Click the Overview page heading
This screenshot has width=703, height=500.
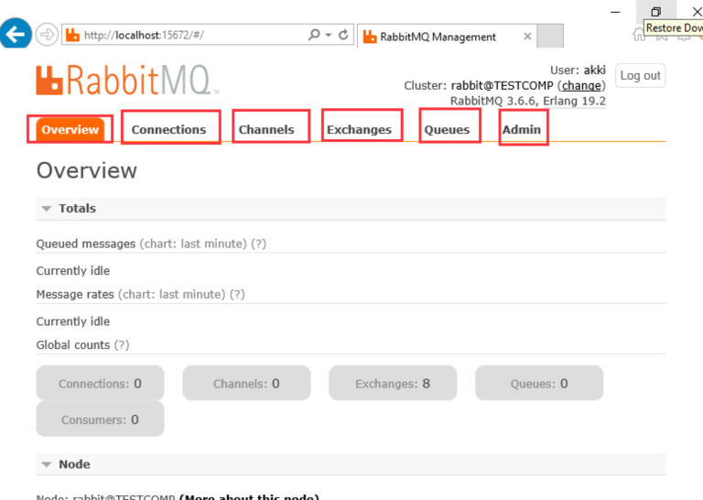point(87,170)
